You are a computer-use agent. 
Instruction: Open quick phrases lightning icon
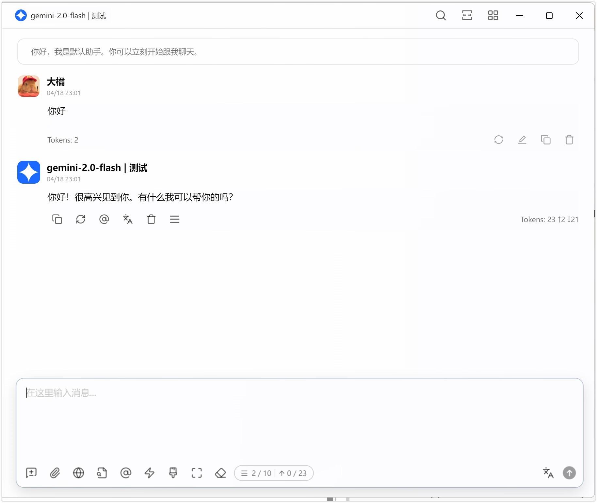(149, 473)
